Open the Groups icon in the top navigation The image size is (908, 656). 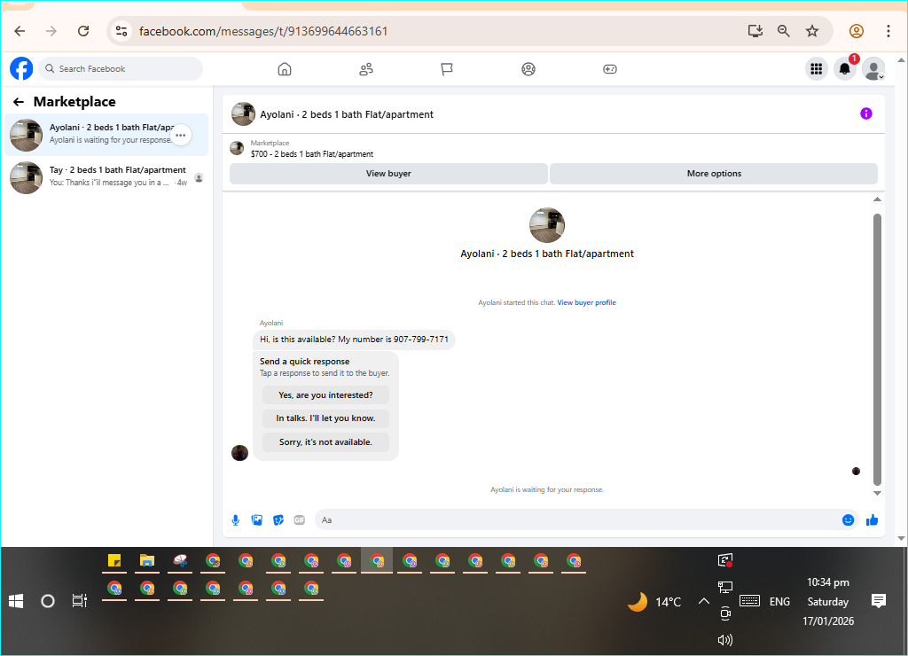(528, 69)
